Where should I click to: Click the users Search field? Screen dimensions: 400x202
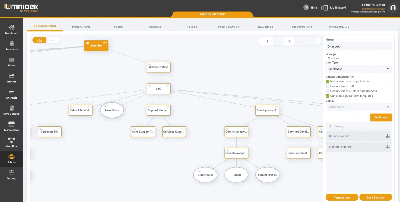pyautogui.click(x=359, y=126)
